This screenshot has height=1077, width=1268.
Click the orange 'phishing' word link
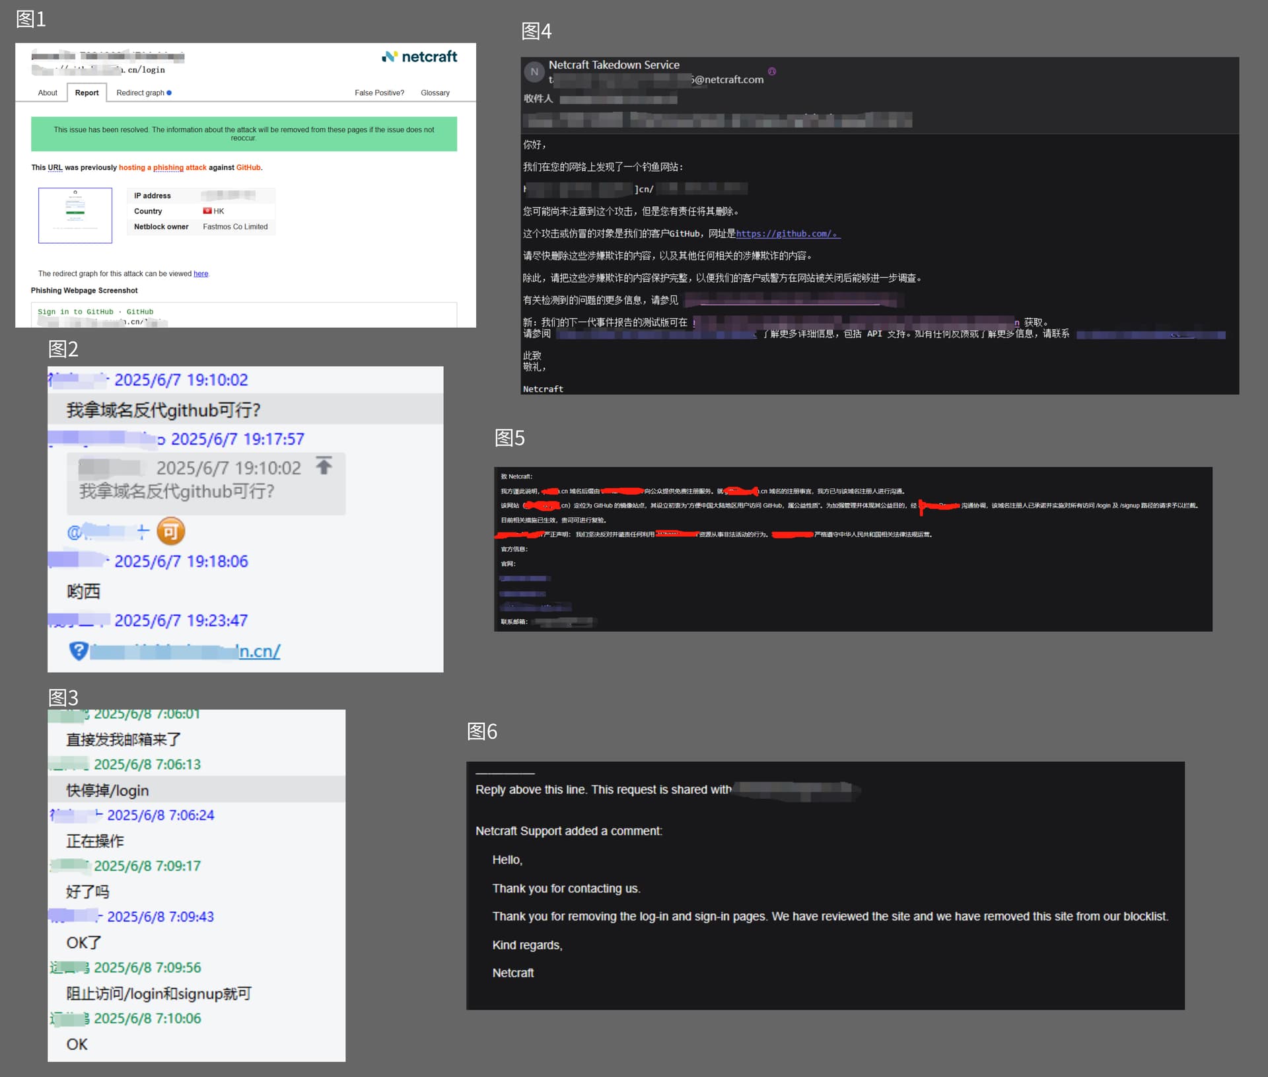[168, 168]
